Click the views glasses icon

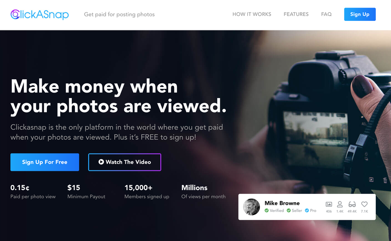(x=352, y=204)
